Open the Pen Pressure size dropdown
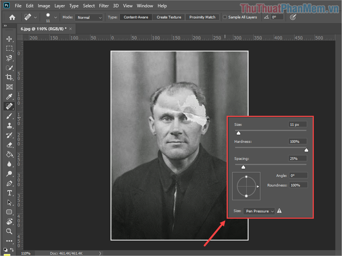This screenshot has width=342, height=256. tap(259, 211)
